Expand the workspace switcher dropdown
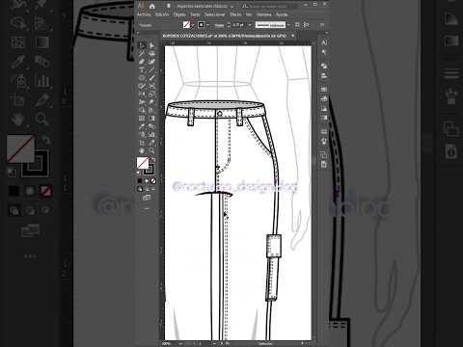 pyautogui.click(x=231, y=6)
